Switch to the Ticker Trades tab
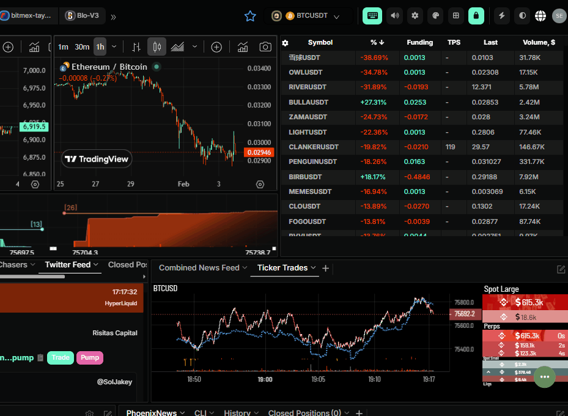The height and width of the screenshot is (416, 568). (282, 268)
